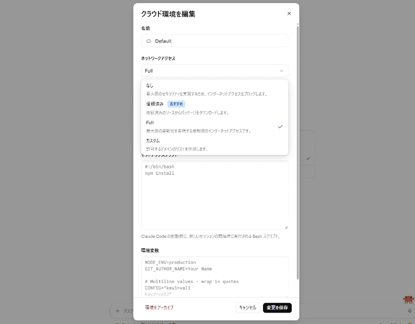Click the 名前 field label
Viewport: 415px width, 324px height.
[x=146, y=29]
